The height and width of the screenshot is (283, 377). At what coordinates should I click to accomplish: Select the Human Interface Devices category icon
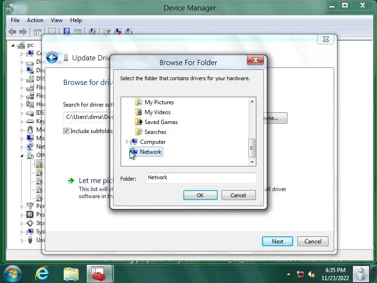(30, 104)
